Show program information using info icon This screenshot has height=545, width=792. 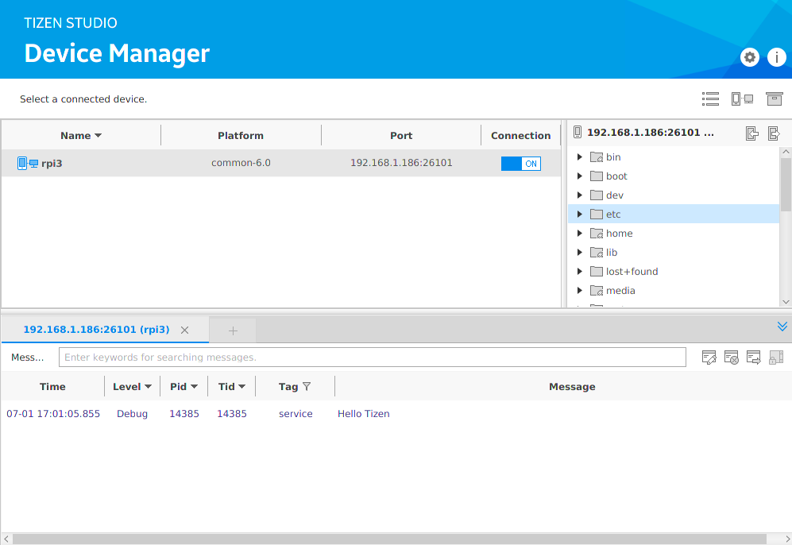tap(776, 56)
